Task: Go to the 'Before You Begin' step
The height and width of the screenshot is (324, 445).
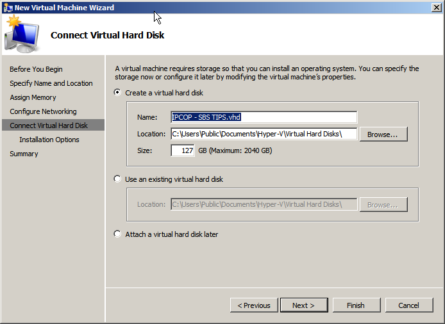Action: pos(36,69)
